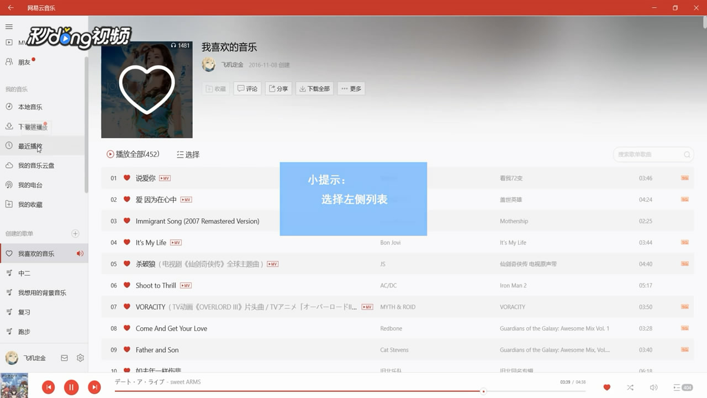Click Download All (下载全部) button
The width and height of the screenshot is (707, 398).
(x=315, y=88)
